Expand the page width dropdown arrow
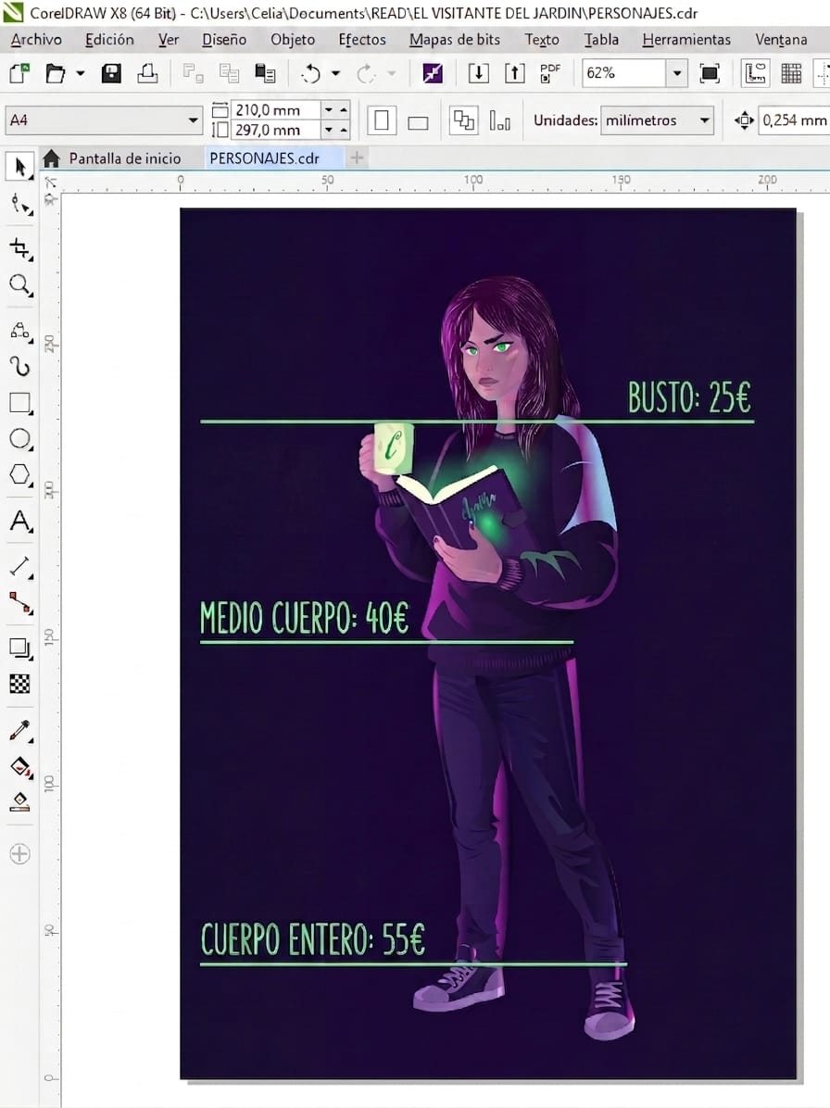 click(x=329, y=109)
